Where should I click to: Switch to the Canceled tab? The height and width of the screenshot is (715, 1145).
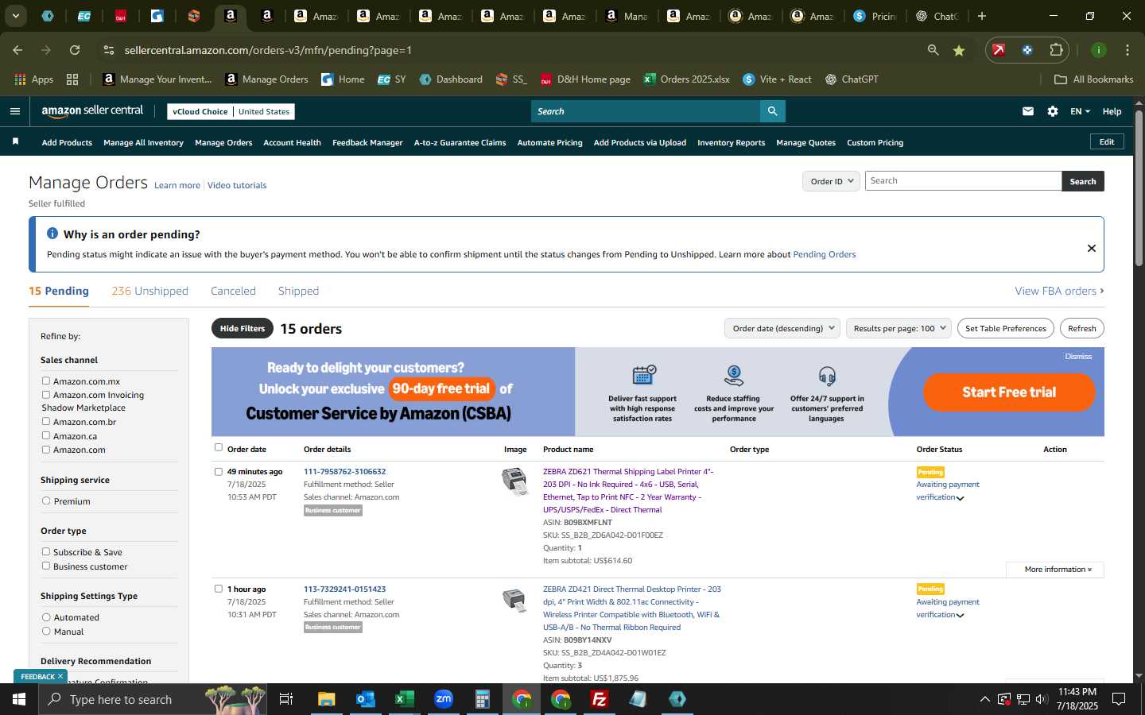(233, 291)
